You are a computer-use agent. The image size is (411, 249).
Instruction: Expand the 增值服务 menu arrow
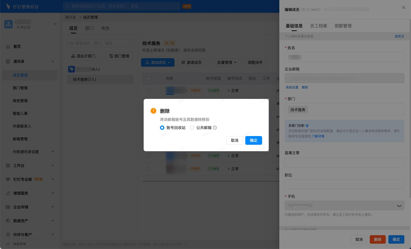pos(53,193)
